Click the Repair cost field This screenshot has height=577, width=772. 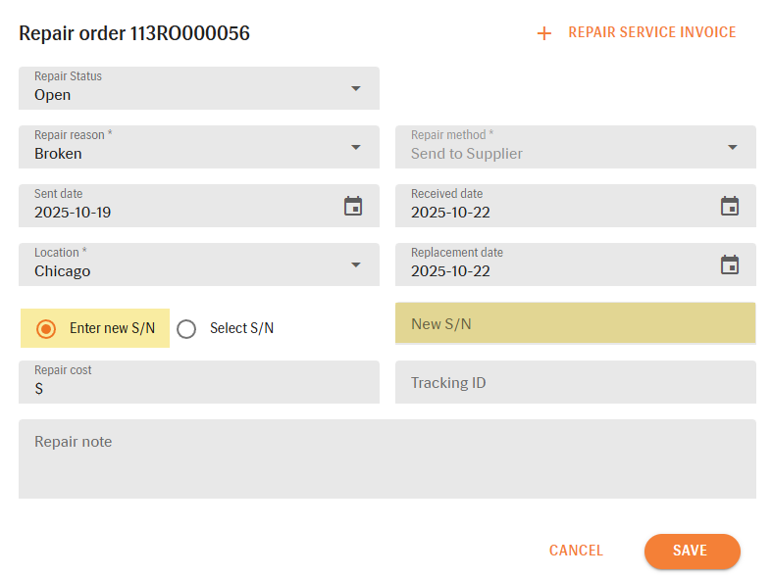pos(198,388)
